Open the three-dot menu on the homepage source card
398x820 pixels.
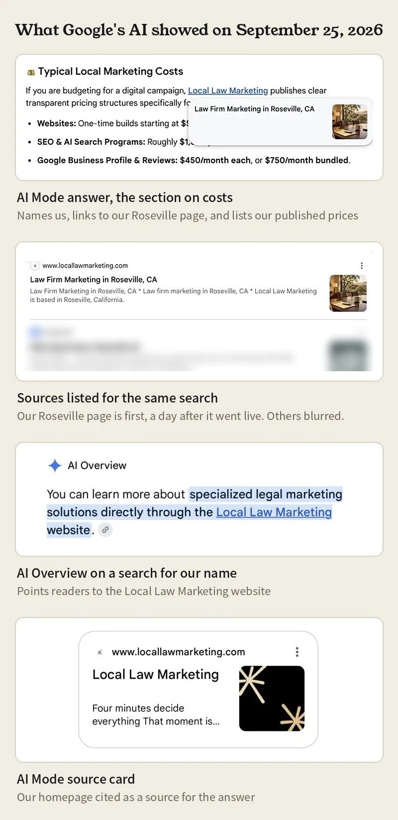tap(297, 652)
